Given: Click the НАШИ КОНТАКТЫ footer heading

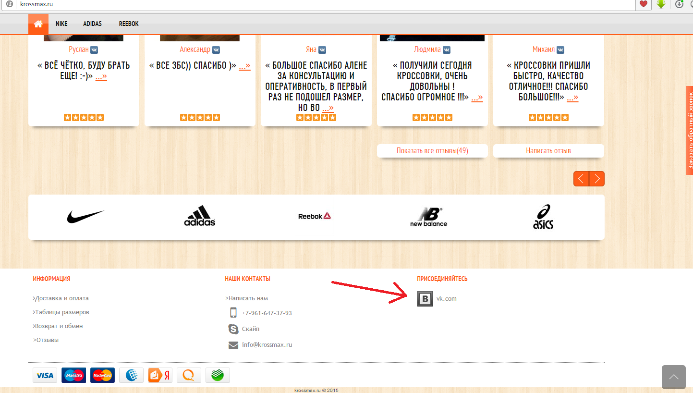Looking at the screenshot, I should pos(247,279).
